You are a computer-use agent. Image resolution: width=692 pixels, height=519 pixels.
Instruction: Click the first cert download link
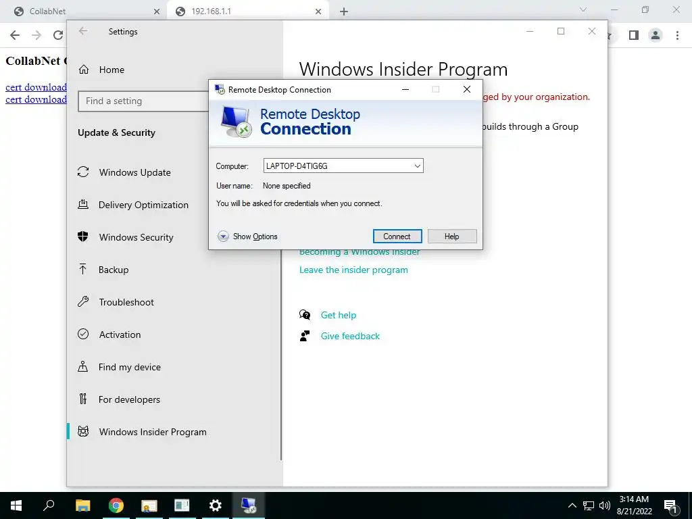click(36, 87)
